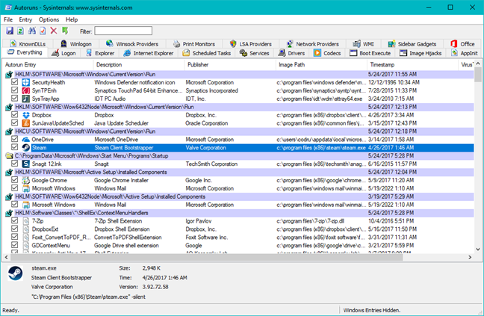Open the Drivers tab
Screen dimensions: 484x316
tap(292, 53)
